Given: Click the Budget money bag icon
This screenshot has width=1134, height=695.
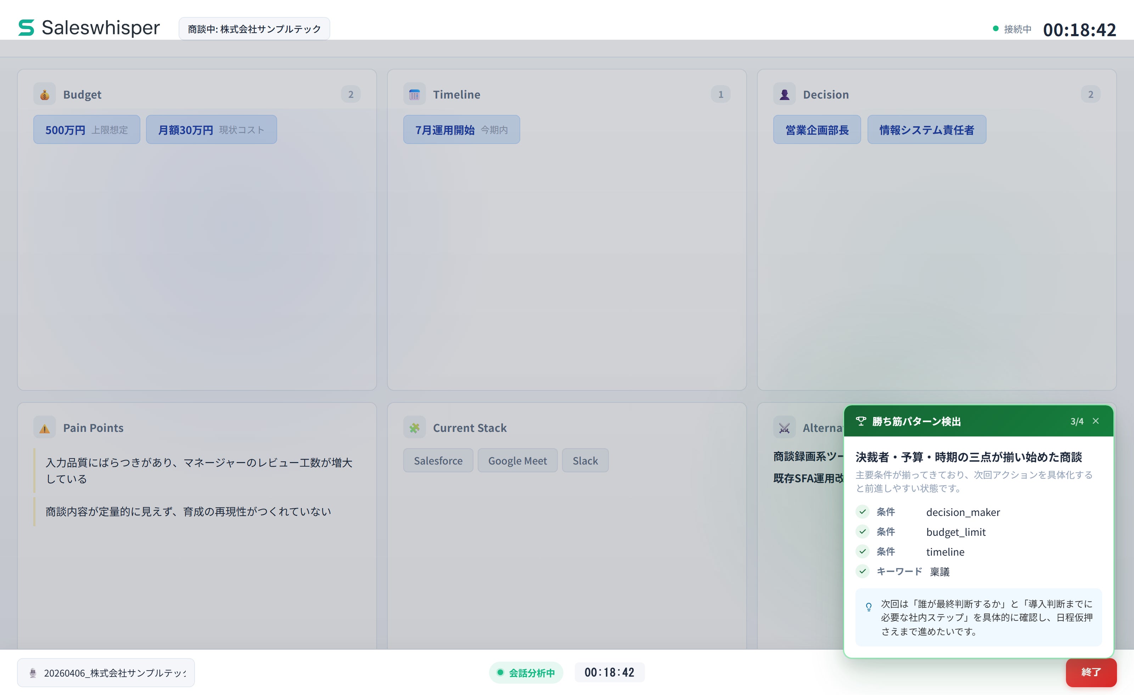Looking at the screenshot, I should [x=45, y=94].
